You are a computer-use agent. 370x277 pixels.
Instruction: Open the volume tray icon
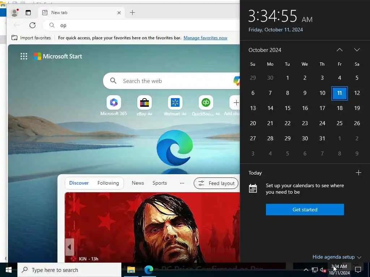[323, 270]
